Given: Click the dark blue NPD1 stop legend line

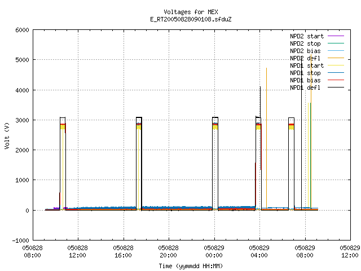Looking at the screenshot, I should pos(336,73).
